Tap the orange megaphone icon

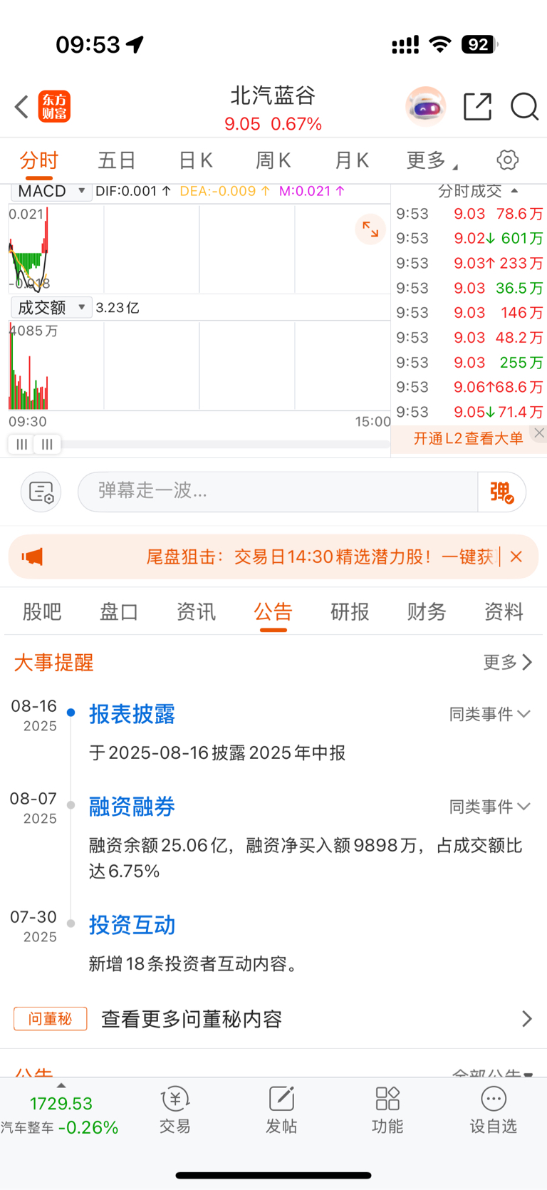coord(33,557)
